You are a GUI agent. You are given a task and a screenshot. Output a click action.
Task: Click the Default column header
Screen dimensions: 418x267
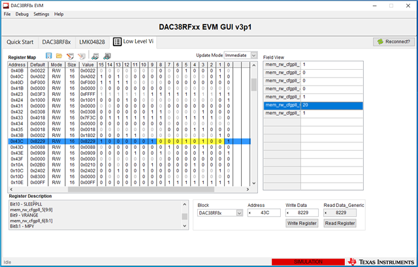click(38, 65)
